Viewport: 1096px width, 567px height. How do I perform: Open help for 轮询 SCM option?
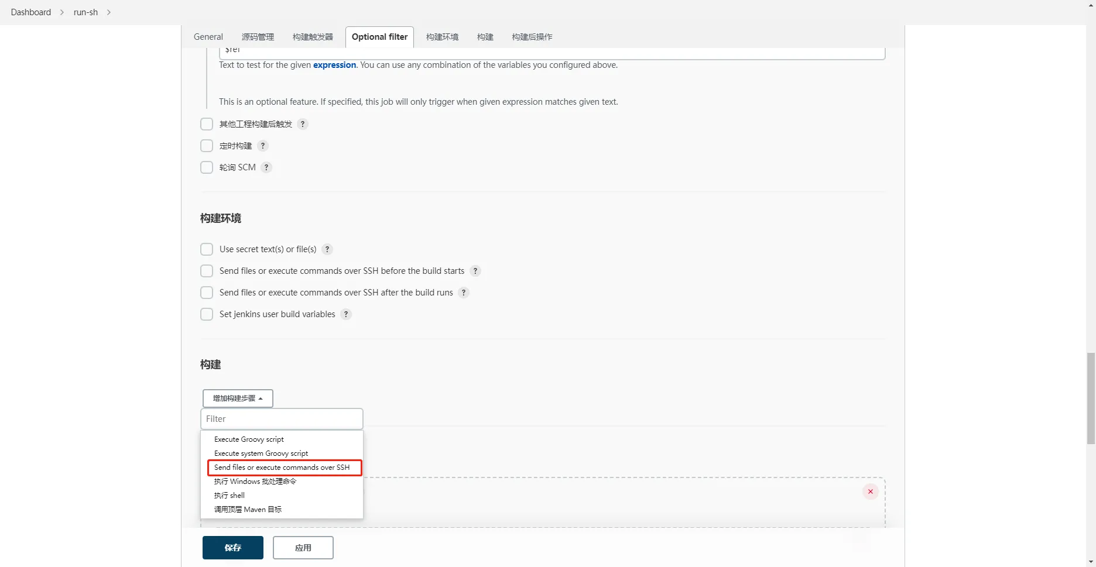(x=266, y=167)
